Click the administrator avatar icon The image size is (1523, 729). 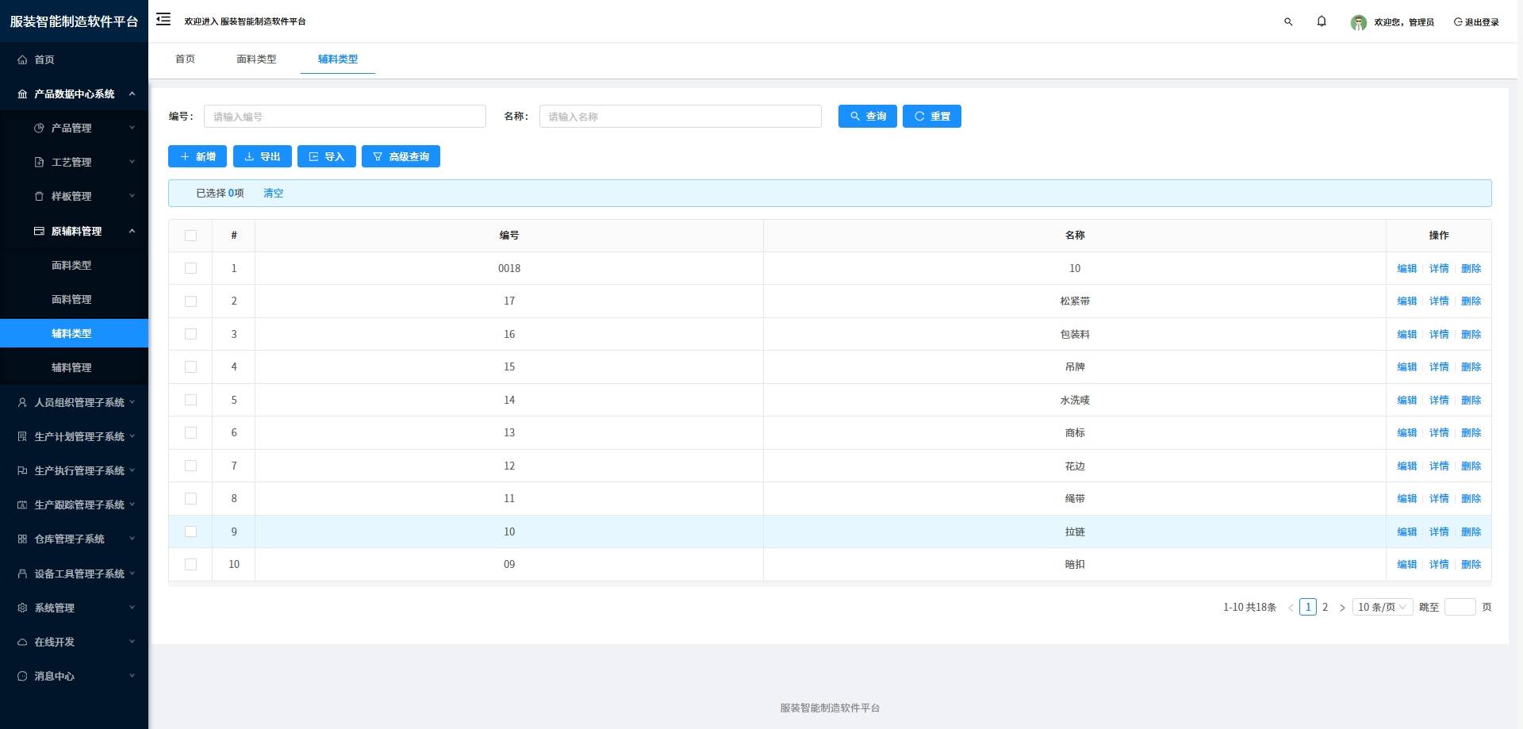click(1358, 22)
